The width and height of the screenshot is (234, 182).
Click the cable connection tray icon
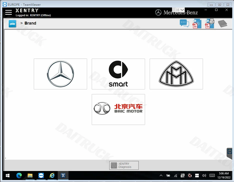tap(182, 175)
